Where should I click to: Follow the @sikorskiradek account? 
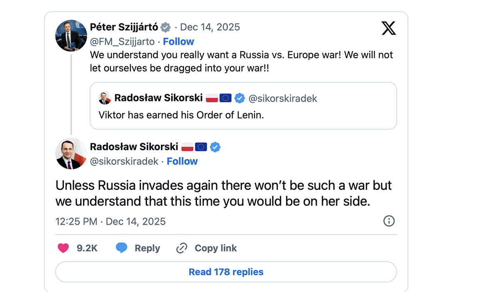[182, 161]
